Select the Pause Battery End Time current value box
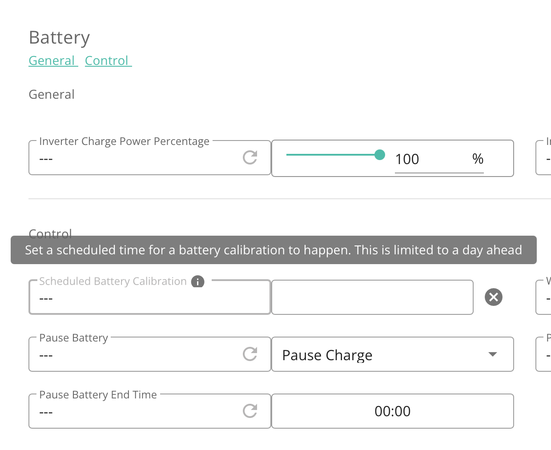The width and height of the screenshot is (551, 450). click(x=150, y=411)
